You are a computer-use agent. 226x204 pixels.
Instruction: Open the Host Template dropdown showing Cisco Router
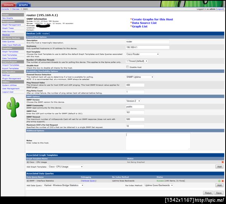click(x=142, y=54)
